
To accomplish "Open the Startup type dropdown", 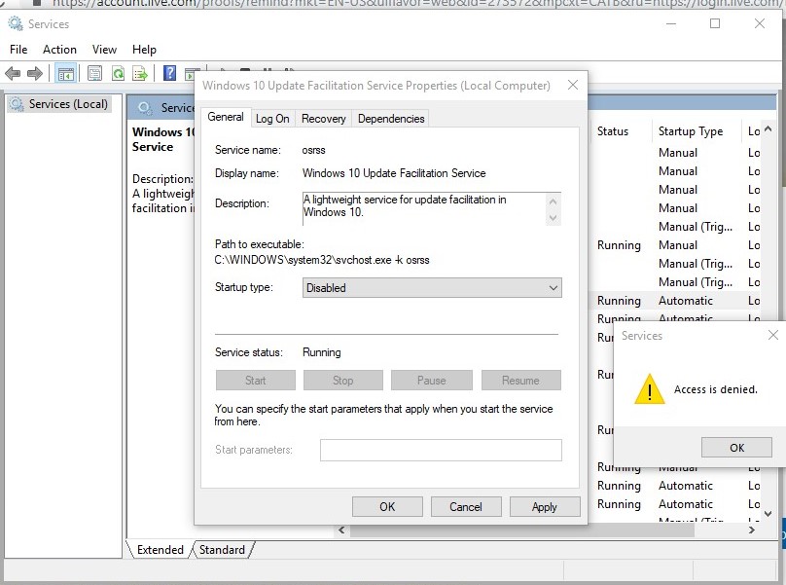I will pyautogui.click(x=432, y=288).
